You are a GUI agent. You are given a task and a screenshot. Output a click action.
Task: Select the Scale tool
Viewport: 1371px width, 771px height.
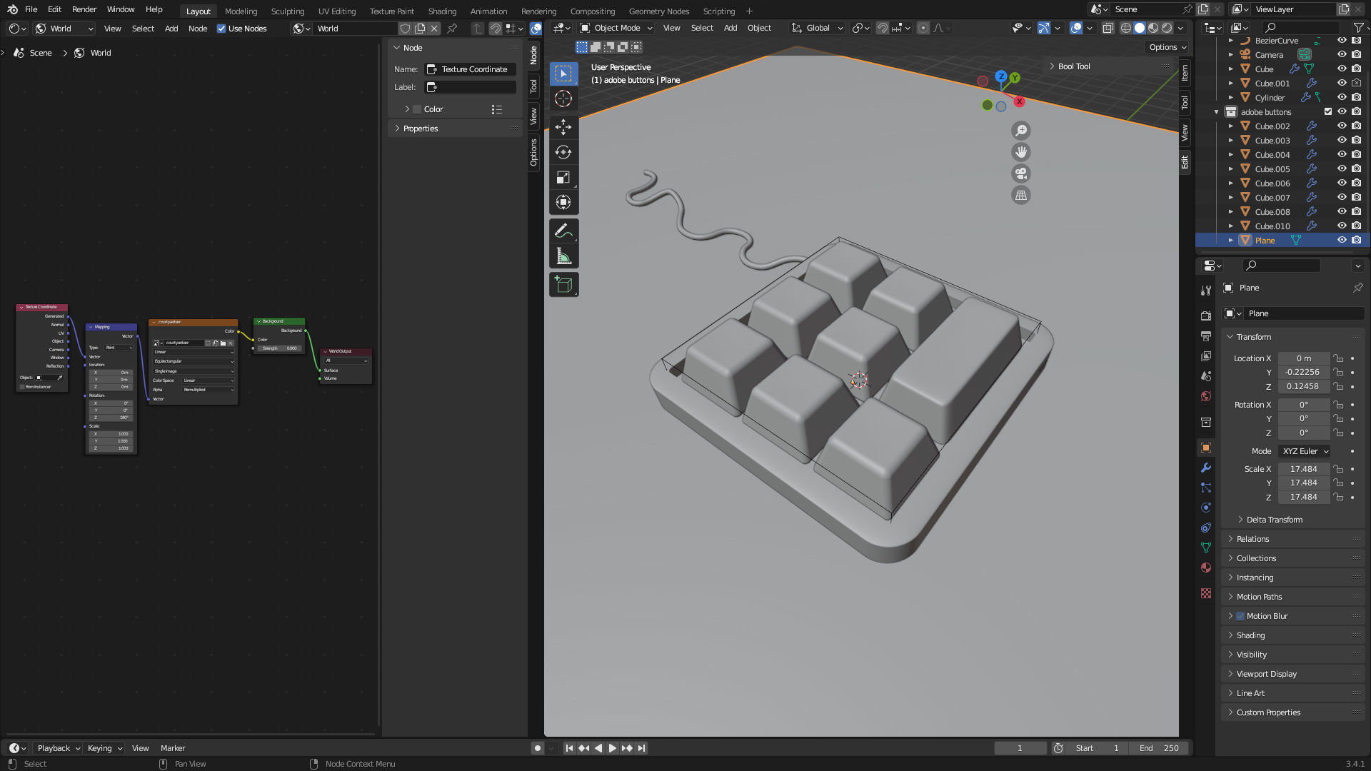563,177
